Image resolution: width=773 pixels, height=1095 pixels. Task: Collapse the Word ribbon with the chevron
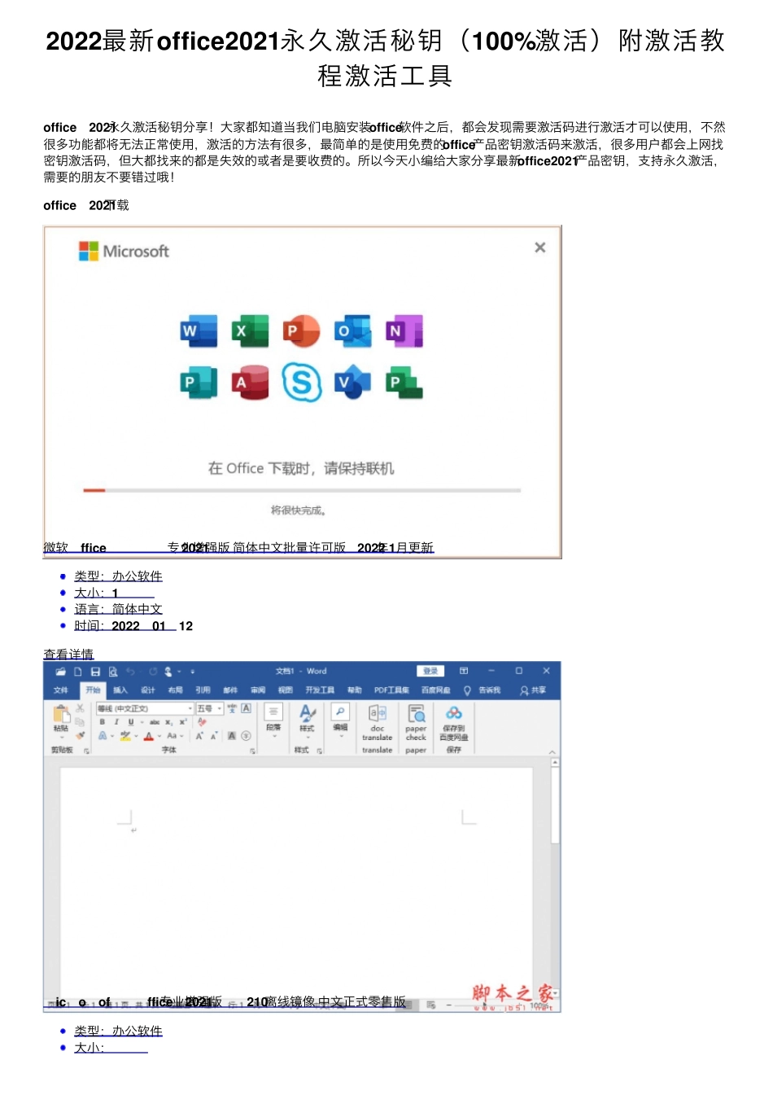[x=552, y=751]
